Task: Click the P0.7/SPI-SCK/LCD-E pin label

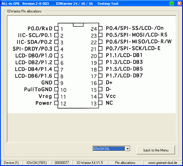Action: point(133,48)
